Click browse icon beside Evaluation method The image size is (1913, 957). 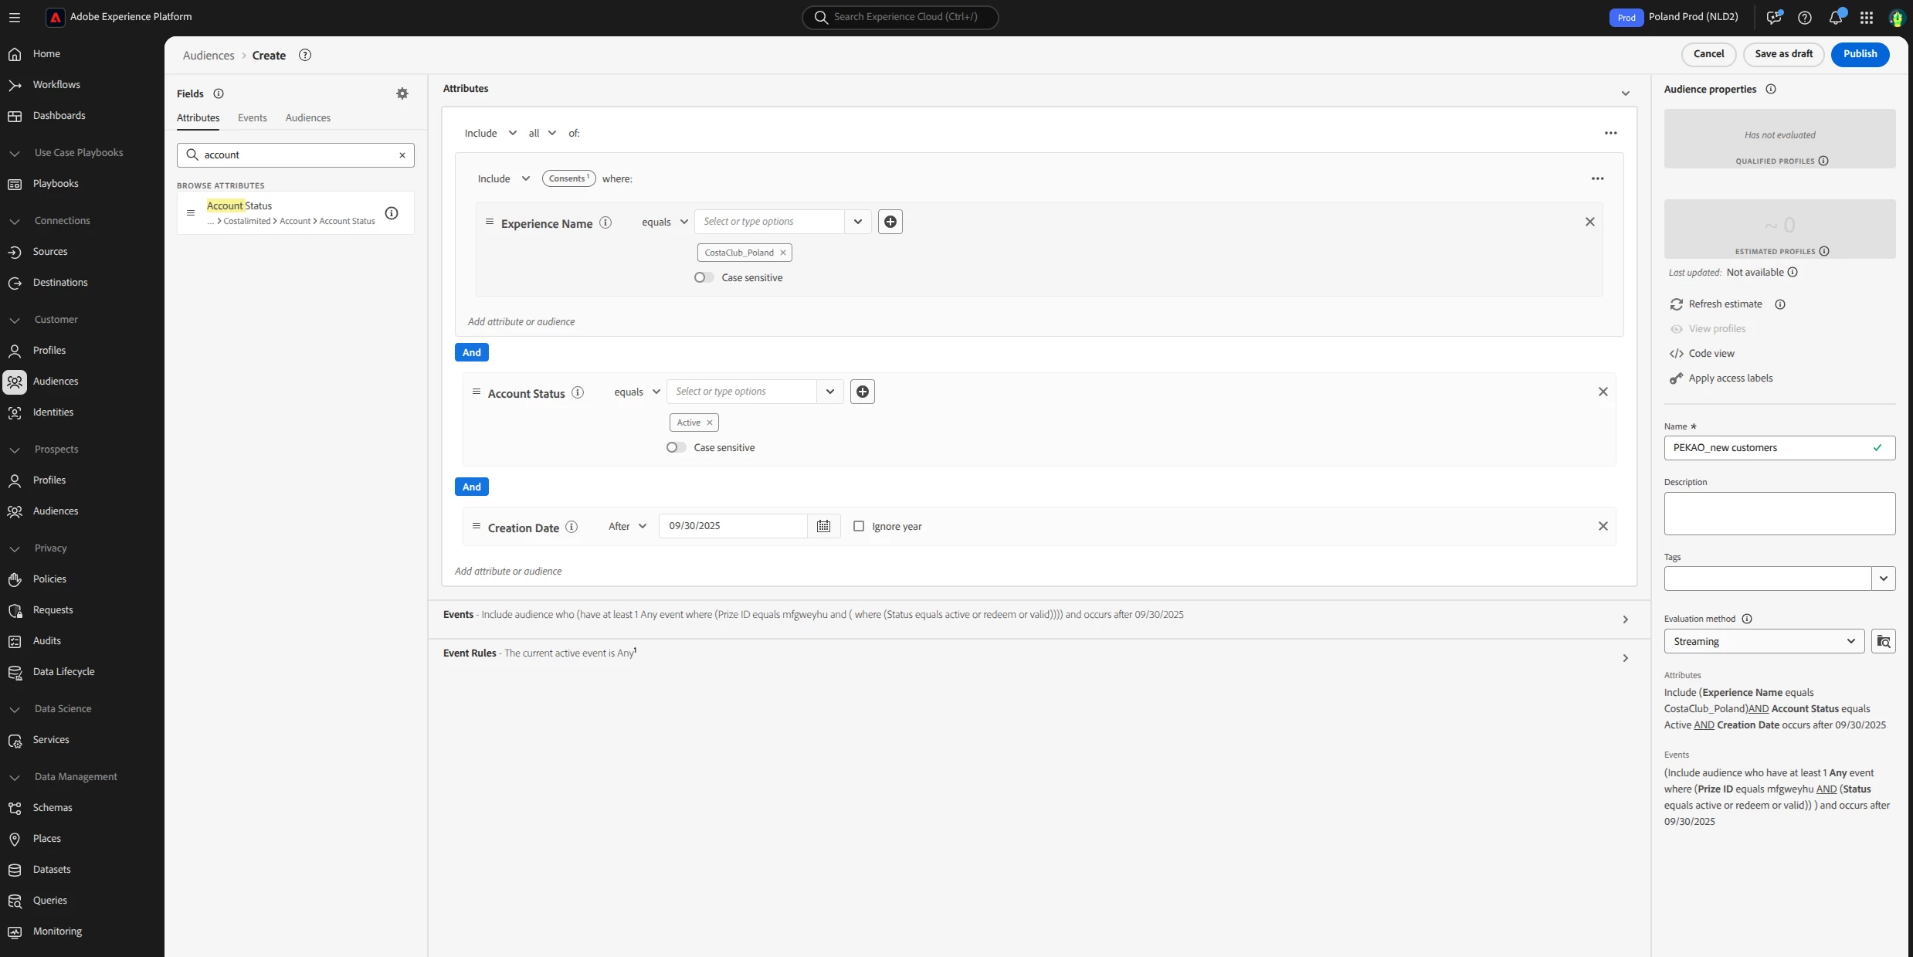[x=1883, y=641]
